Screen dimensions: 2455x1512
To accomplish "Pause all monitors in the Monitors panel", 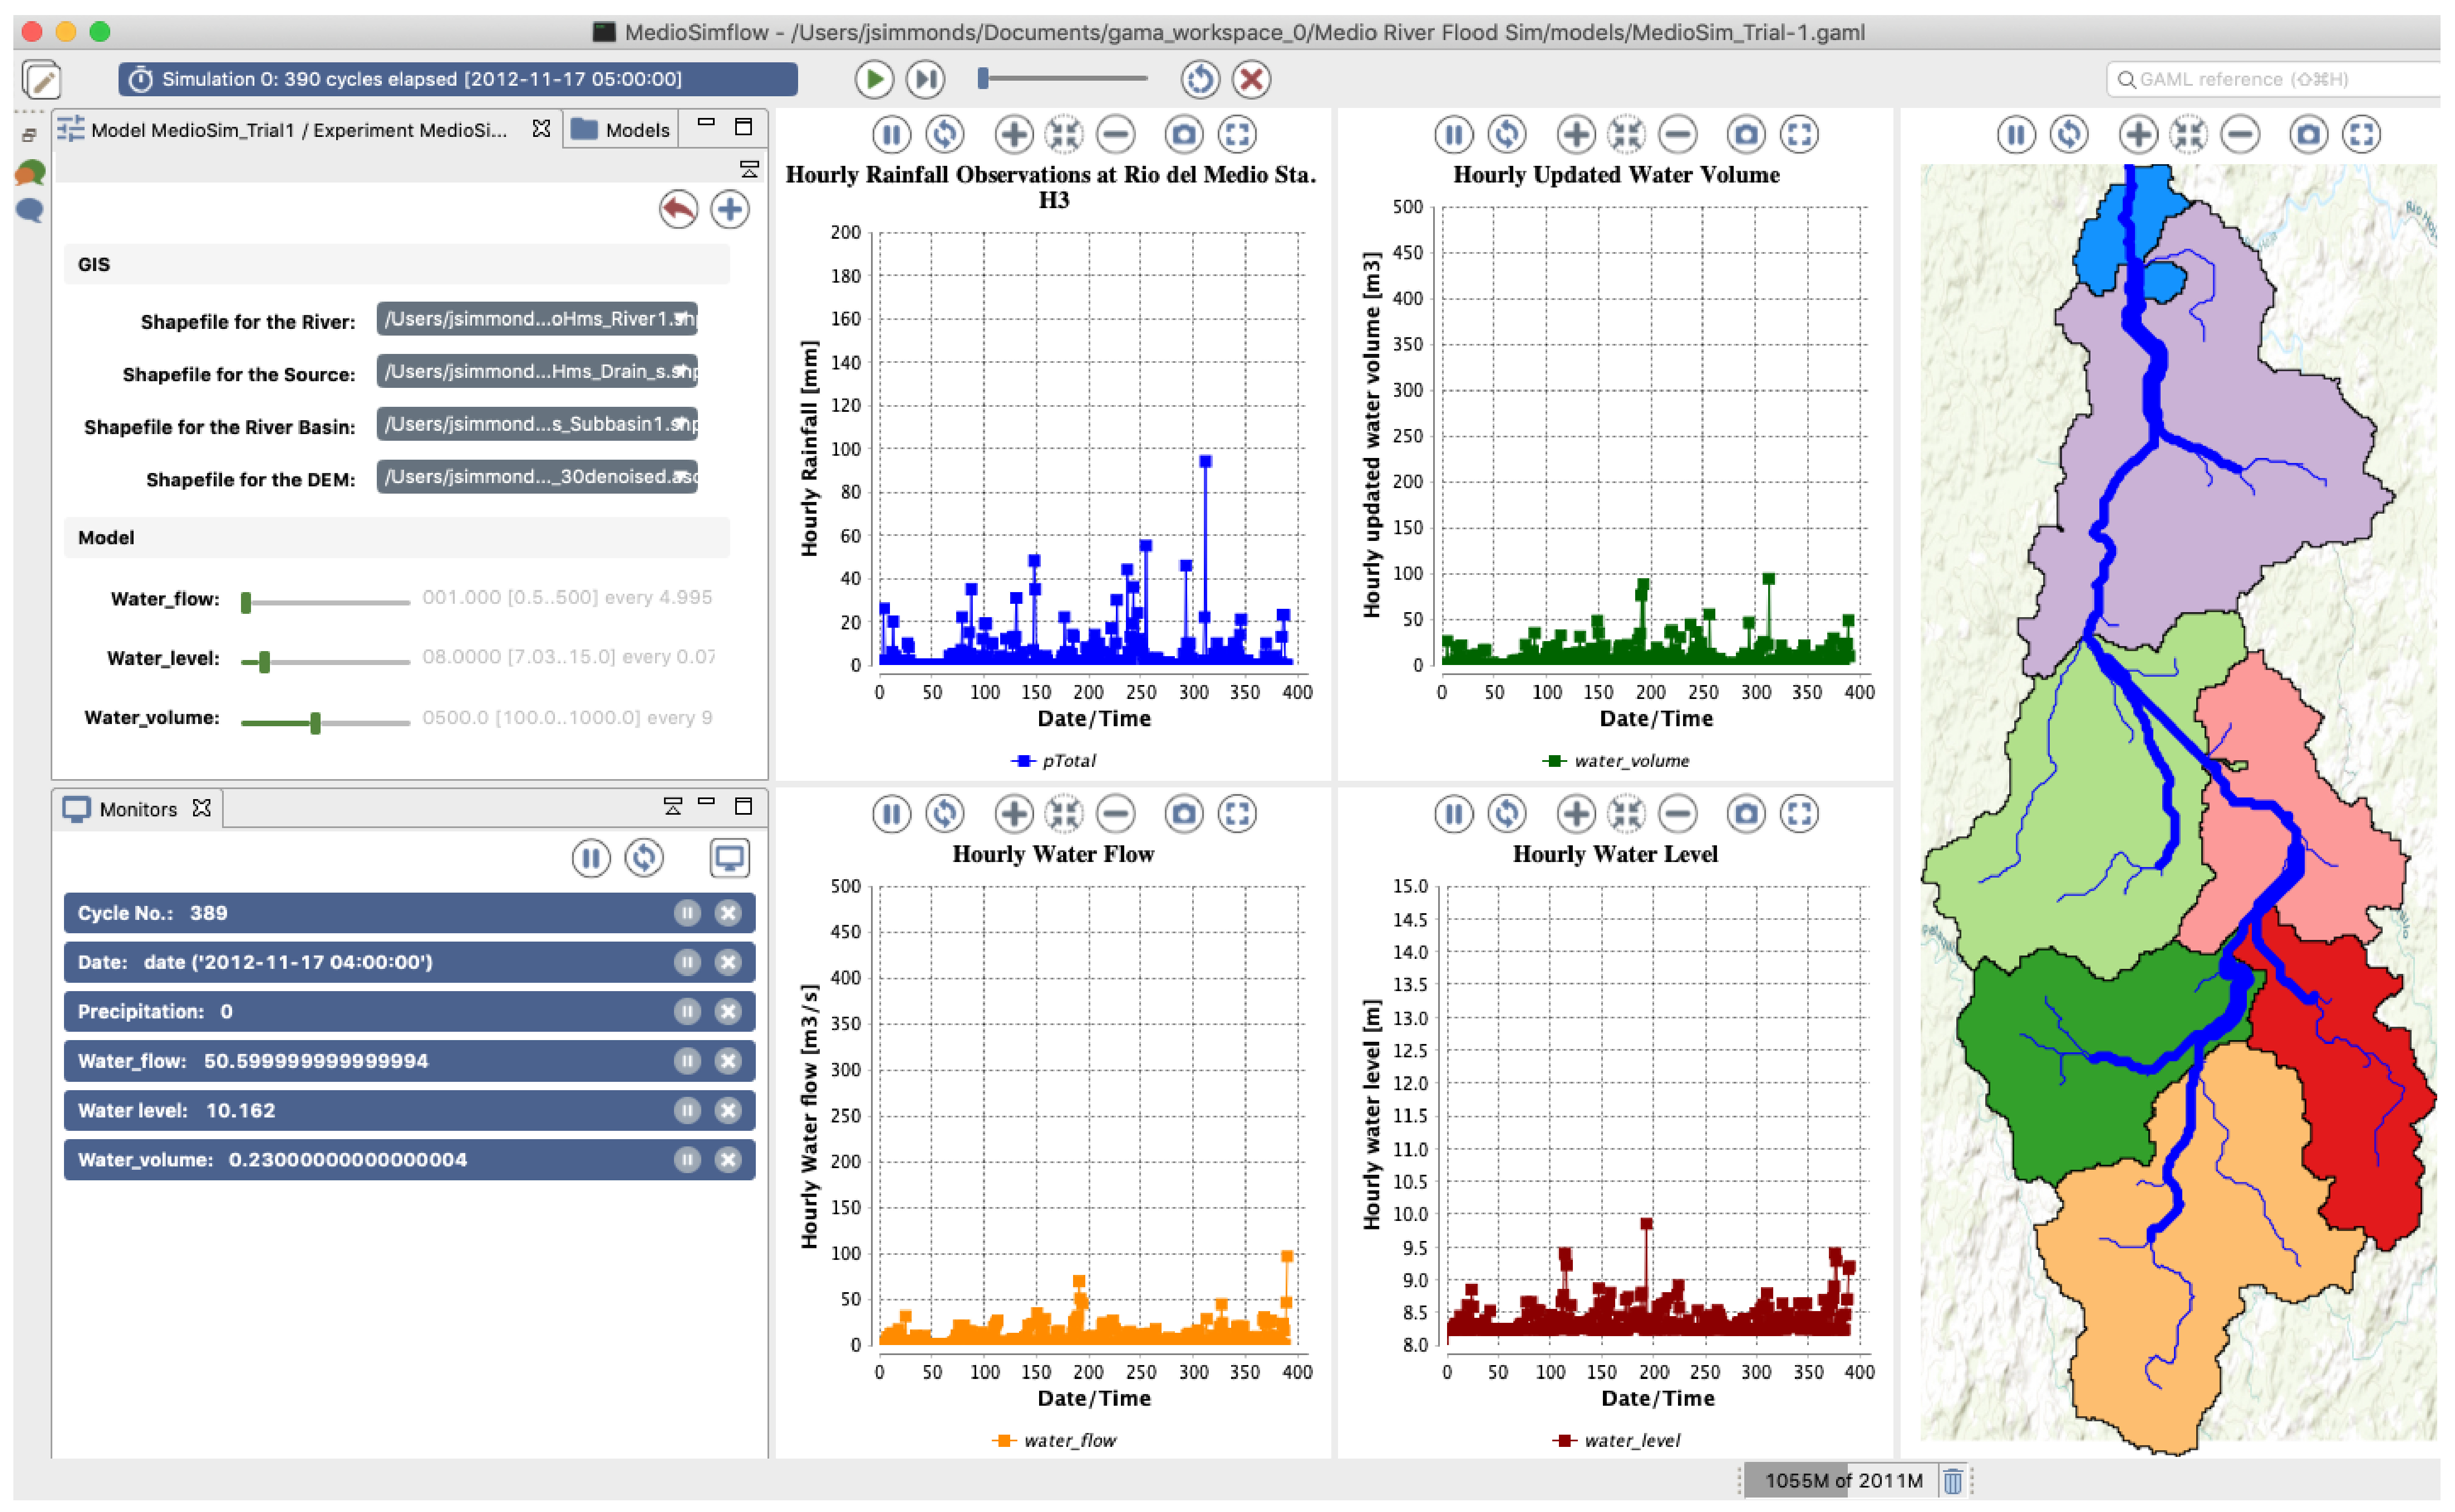I will (x=591, y=858).
